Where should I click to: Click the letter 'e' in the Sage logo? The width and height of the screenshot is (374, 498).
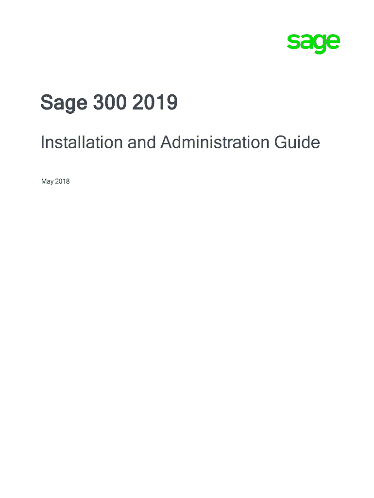click(x=333, y=43)
